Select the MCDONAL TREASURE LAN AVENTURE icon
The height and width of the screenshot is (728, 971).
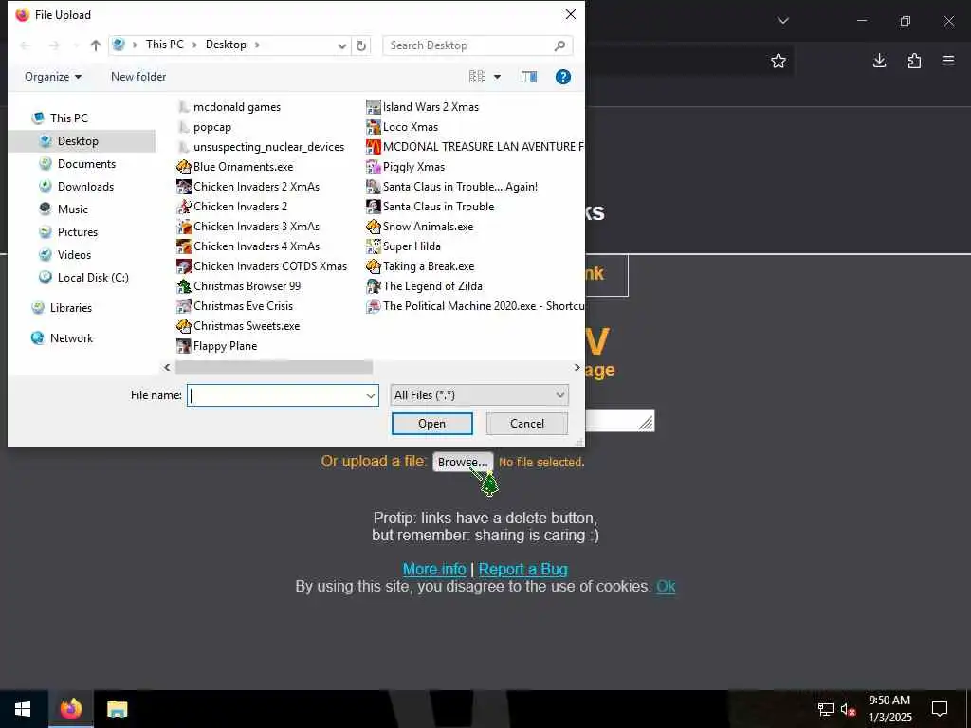(x=373, y=147)
